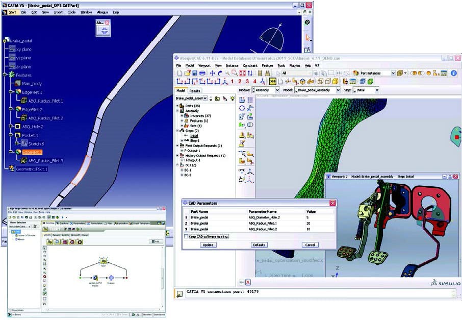Click the view number 1 icon
Image resolution: width=462 pixels, height=320 pixels.
(x=232, y=81)
